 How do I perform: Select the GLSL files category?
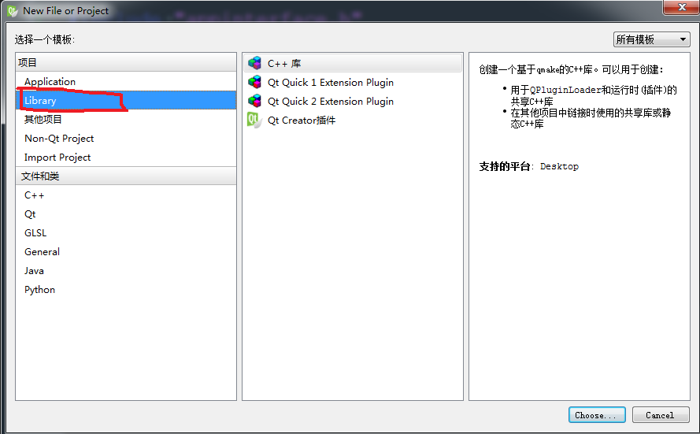(x=126, y=232)
